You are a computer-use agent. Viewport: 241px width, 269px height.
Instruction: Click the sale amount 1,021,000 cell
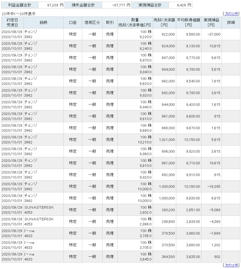coord(164,140)
